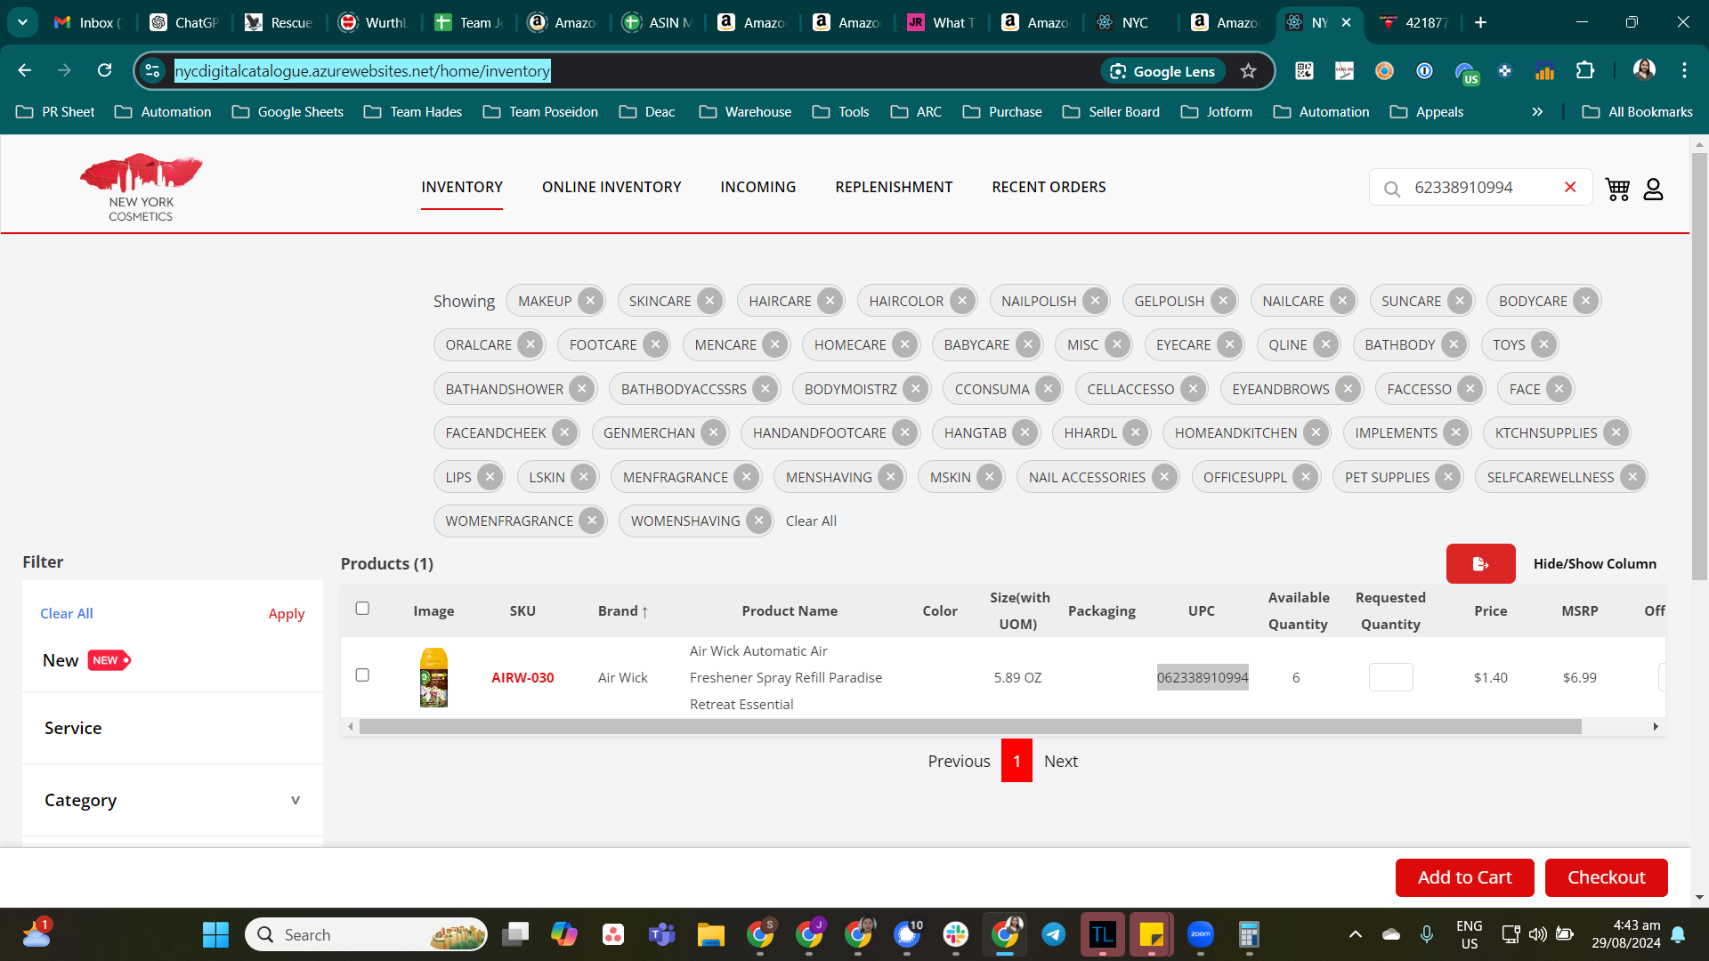
Task: Click page number 1 button
Action: (1016, 761)
